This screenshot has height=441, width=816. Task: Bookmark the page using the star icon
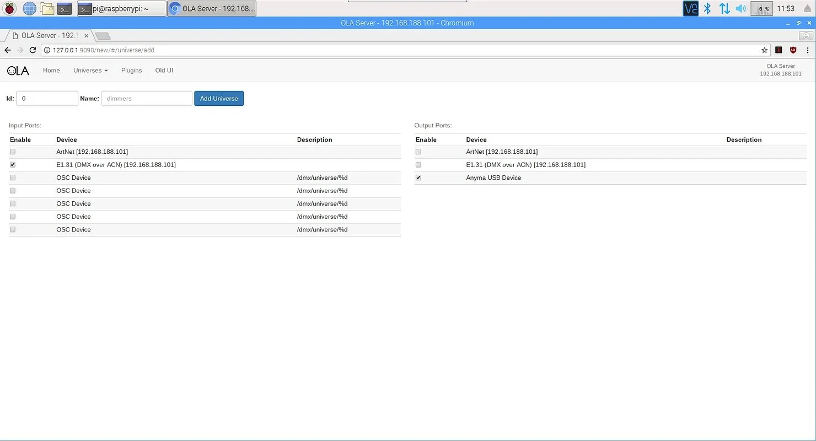pos(764,50)
